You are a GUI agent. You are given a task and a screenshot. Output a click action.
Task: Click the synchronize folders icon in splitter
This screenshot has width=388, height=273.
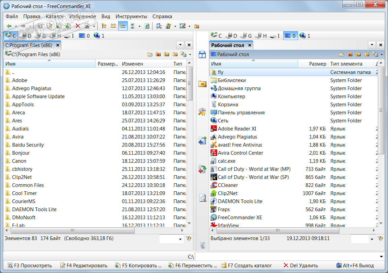[x=202, y=169]
